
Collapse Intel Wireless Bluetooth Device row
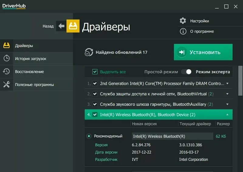click(227, 114)
